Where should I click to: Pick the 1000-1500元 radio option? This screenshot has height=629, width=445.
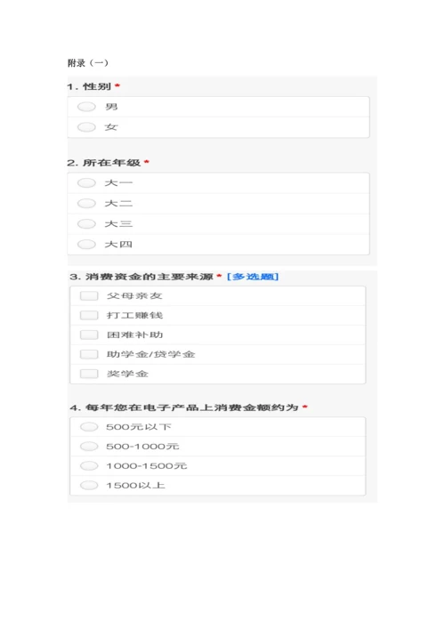click(89, 465)
